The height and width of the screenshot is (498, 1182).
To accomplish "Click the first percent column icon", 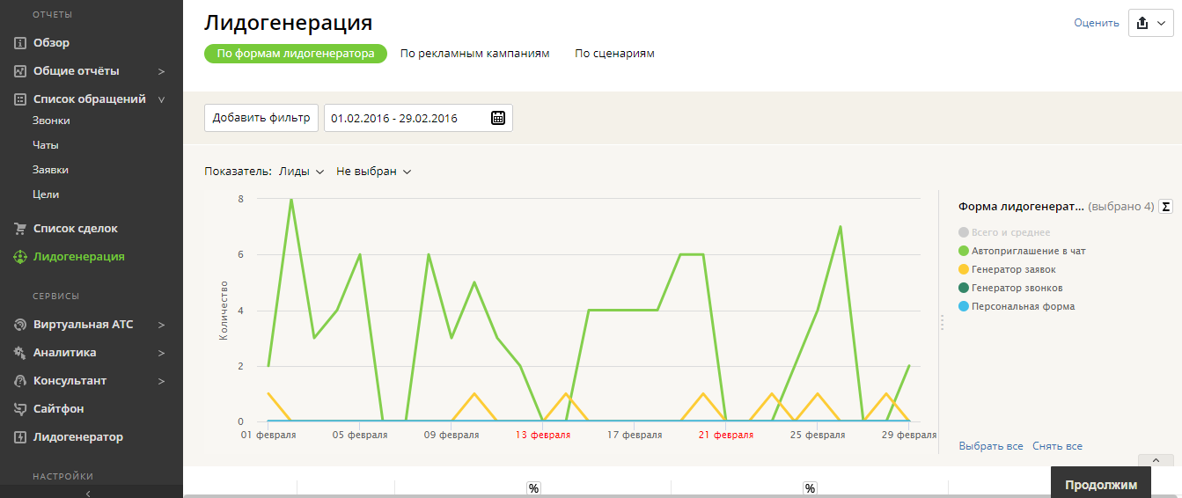I will click(x=533, y=488).
